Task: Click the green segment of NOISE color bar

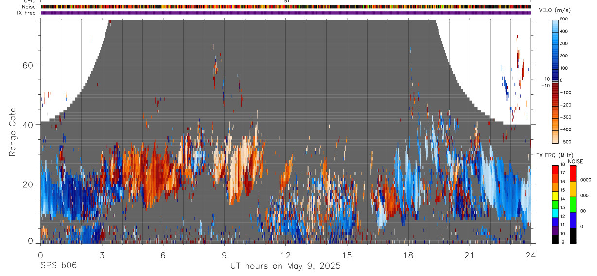Action: point(573,204)
